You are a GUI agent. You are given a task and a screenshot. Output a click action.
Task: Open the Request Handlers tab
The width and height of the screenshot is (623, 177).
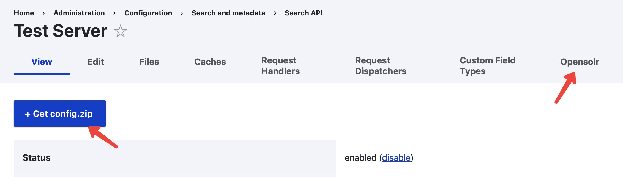280,65
